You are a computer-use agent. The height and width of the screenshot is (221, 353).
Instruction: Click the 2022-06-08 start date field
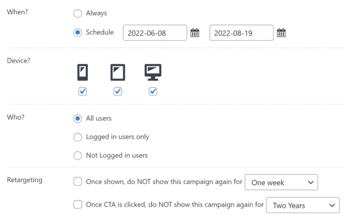(x=155, y=33)
